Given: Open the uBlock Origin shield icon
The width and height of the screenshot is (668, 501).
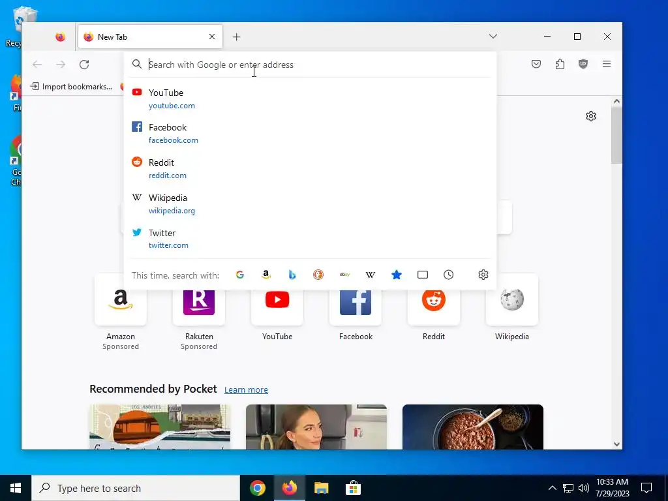Looking at the screenshot, I should (x=583, y=64).
